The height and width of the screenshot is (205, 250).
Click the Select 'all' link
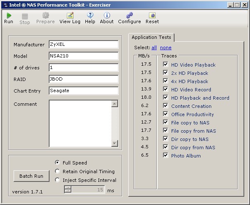coord(154,48)
